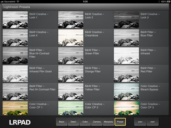Select the Color Creative Bleach Bypass thumbnail

(126, 92)
